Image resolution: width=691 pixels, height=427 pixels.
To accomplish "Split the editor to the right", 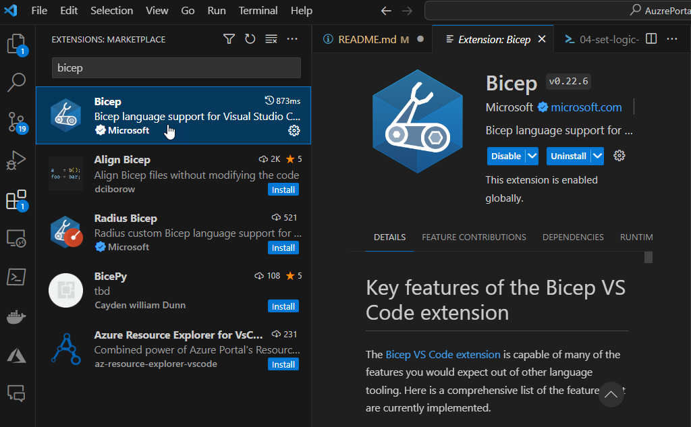I will 651,38.
